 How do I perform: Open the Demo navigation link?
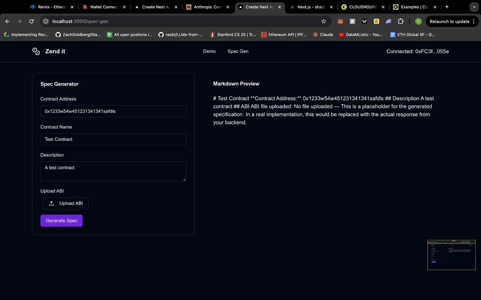pos(209,51)
